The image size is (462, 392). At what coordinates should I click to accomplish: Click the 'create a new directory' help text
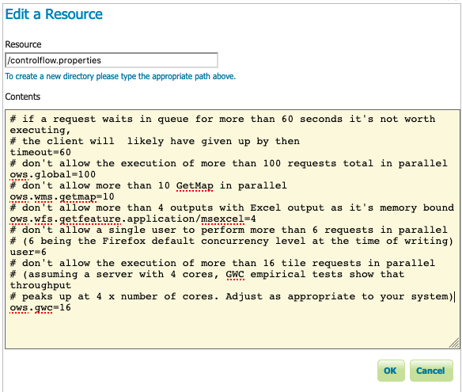(x=120, y=76)
